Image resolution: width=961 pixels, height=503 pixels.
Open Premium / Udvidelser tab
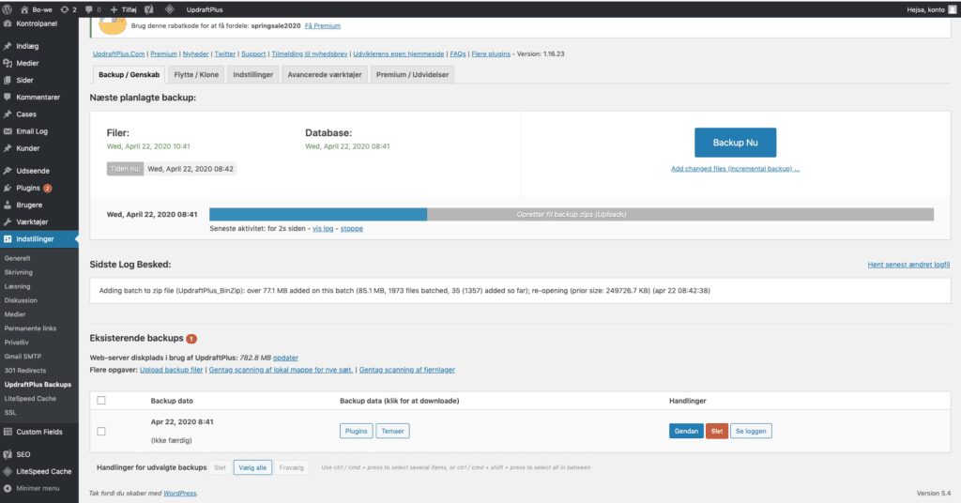pos(413,75)
